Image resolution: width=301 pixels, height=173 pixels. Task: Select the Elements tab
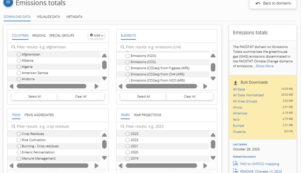point(128,36)
